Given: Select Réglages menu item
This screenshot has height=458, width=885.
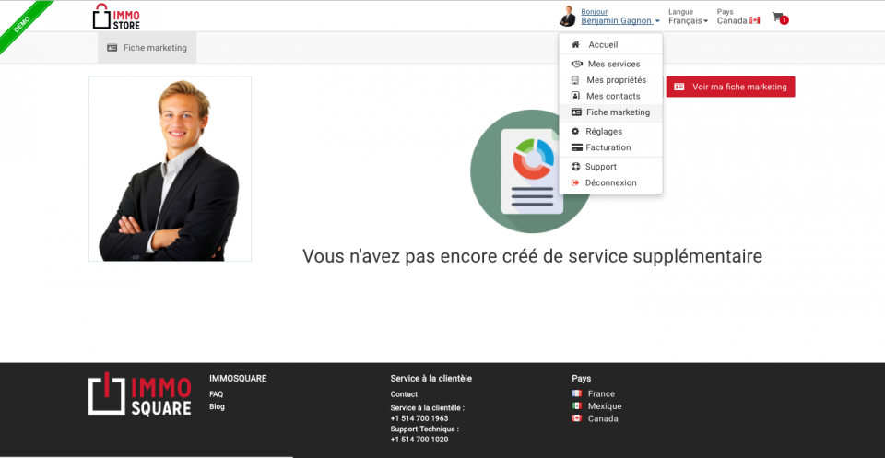Looking at the screenshot, I should pyautogui.click(x=610, y=132).
